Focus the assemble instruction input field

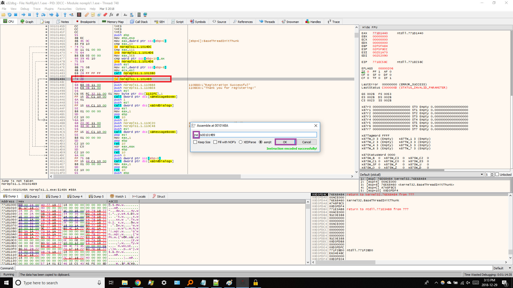255,135
